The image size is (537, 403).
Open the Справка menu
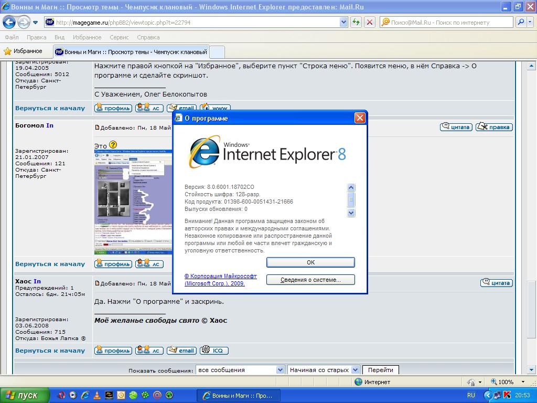[x=148, y=37]
